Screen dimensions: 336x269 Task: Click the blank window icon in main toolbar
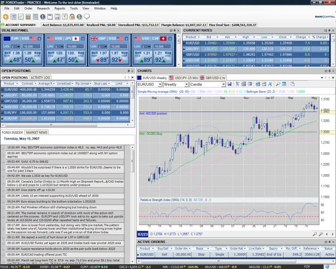[50, 16]
